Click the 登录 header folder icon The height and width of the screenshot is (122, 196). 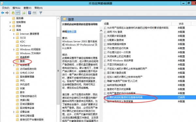(x=64, y=19)
